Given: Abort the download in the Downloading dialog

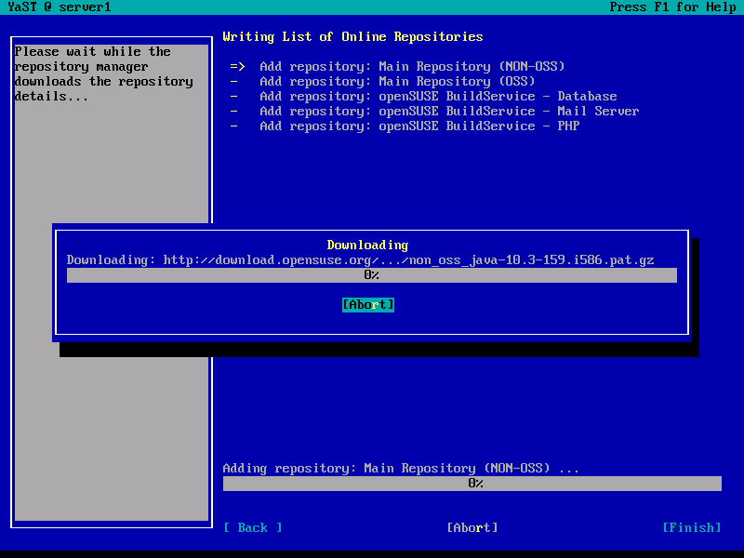Looking at the screenshot, I should coord(368,305).
